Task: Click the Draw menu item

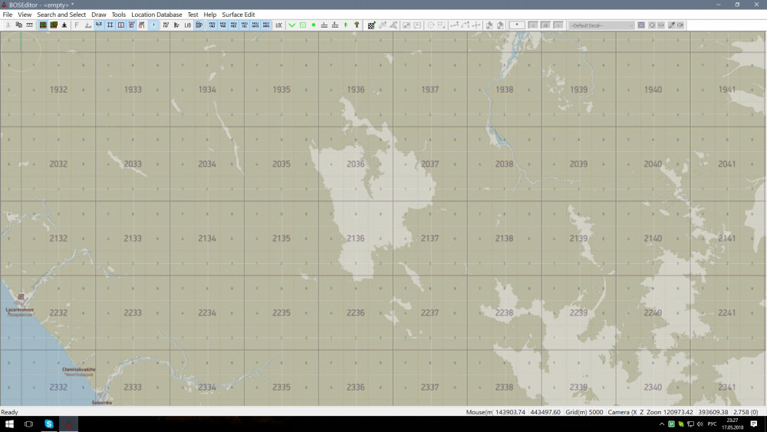Action: coord(99,15)
